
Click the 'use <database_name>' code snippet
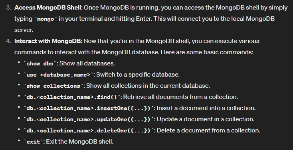coord(58,75)
